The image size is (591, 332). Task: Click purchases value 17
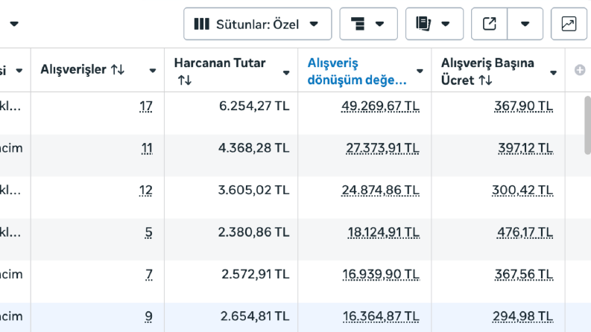coord(146,106)
